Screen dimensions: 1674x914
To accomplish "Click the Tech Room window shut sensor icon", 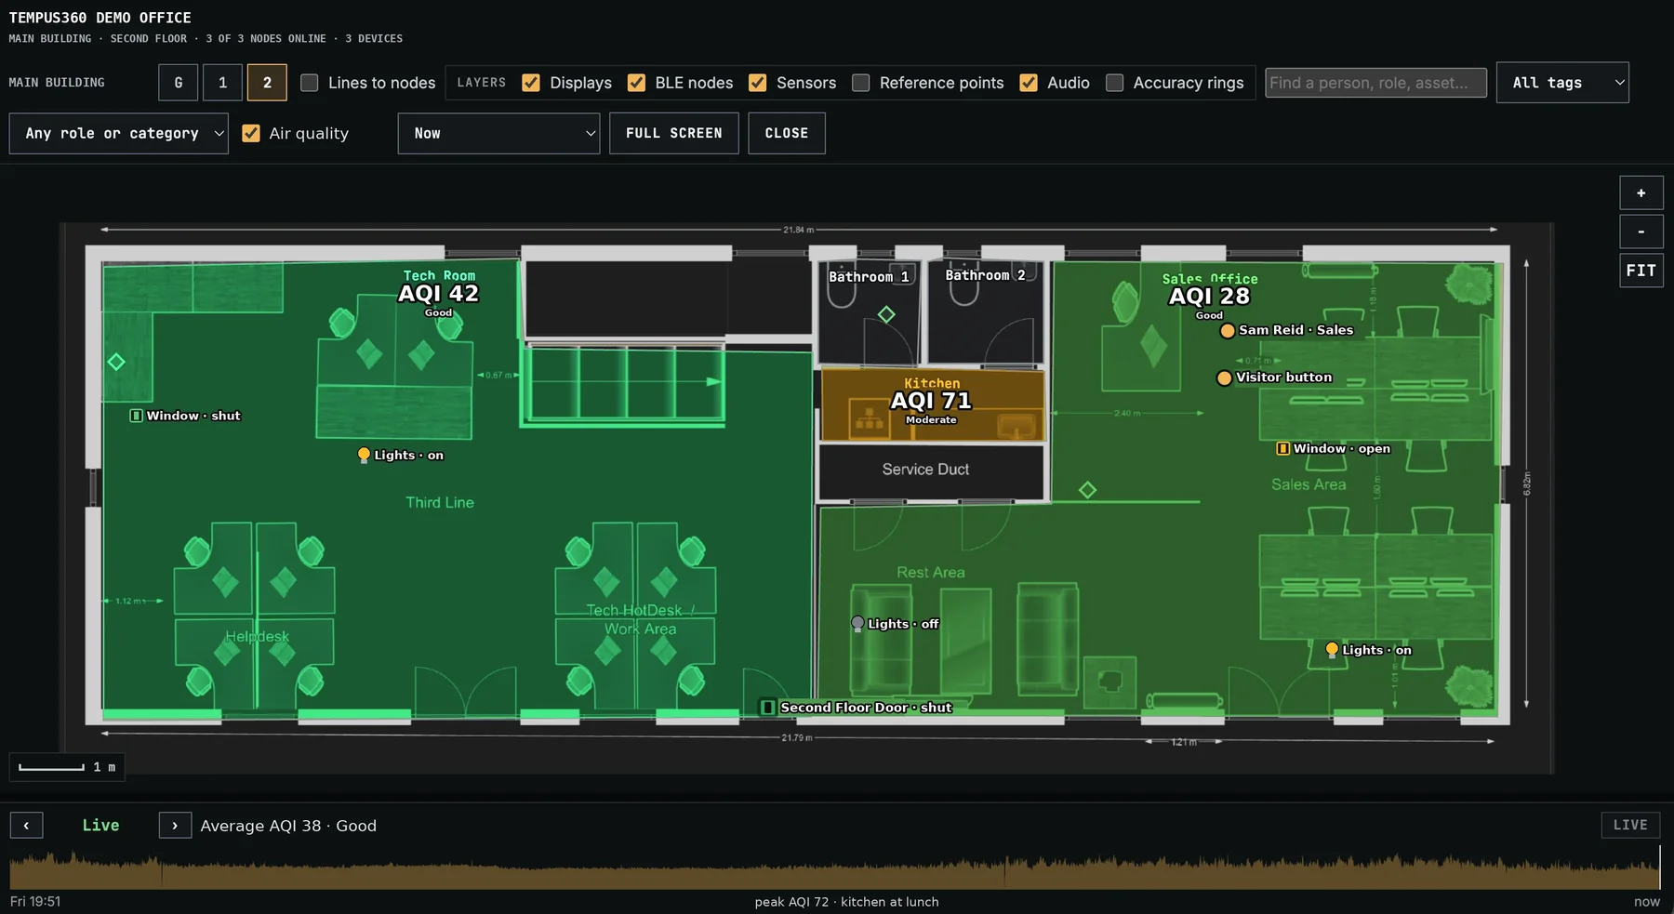I will coord(136,416).
